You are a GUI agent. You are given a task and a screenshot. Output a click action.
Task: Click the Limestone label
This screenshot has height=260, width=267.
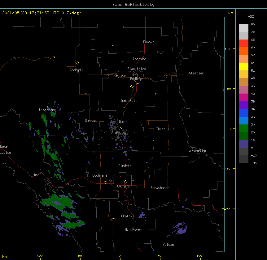[x=47, y=110]
